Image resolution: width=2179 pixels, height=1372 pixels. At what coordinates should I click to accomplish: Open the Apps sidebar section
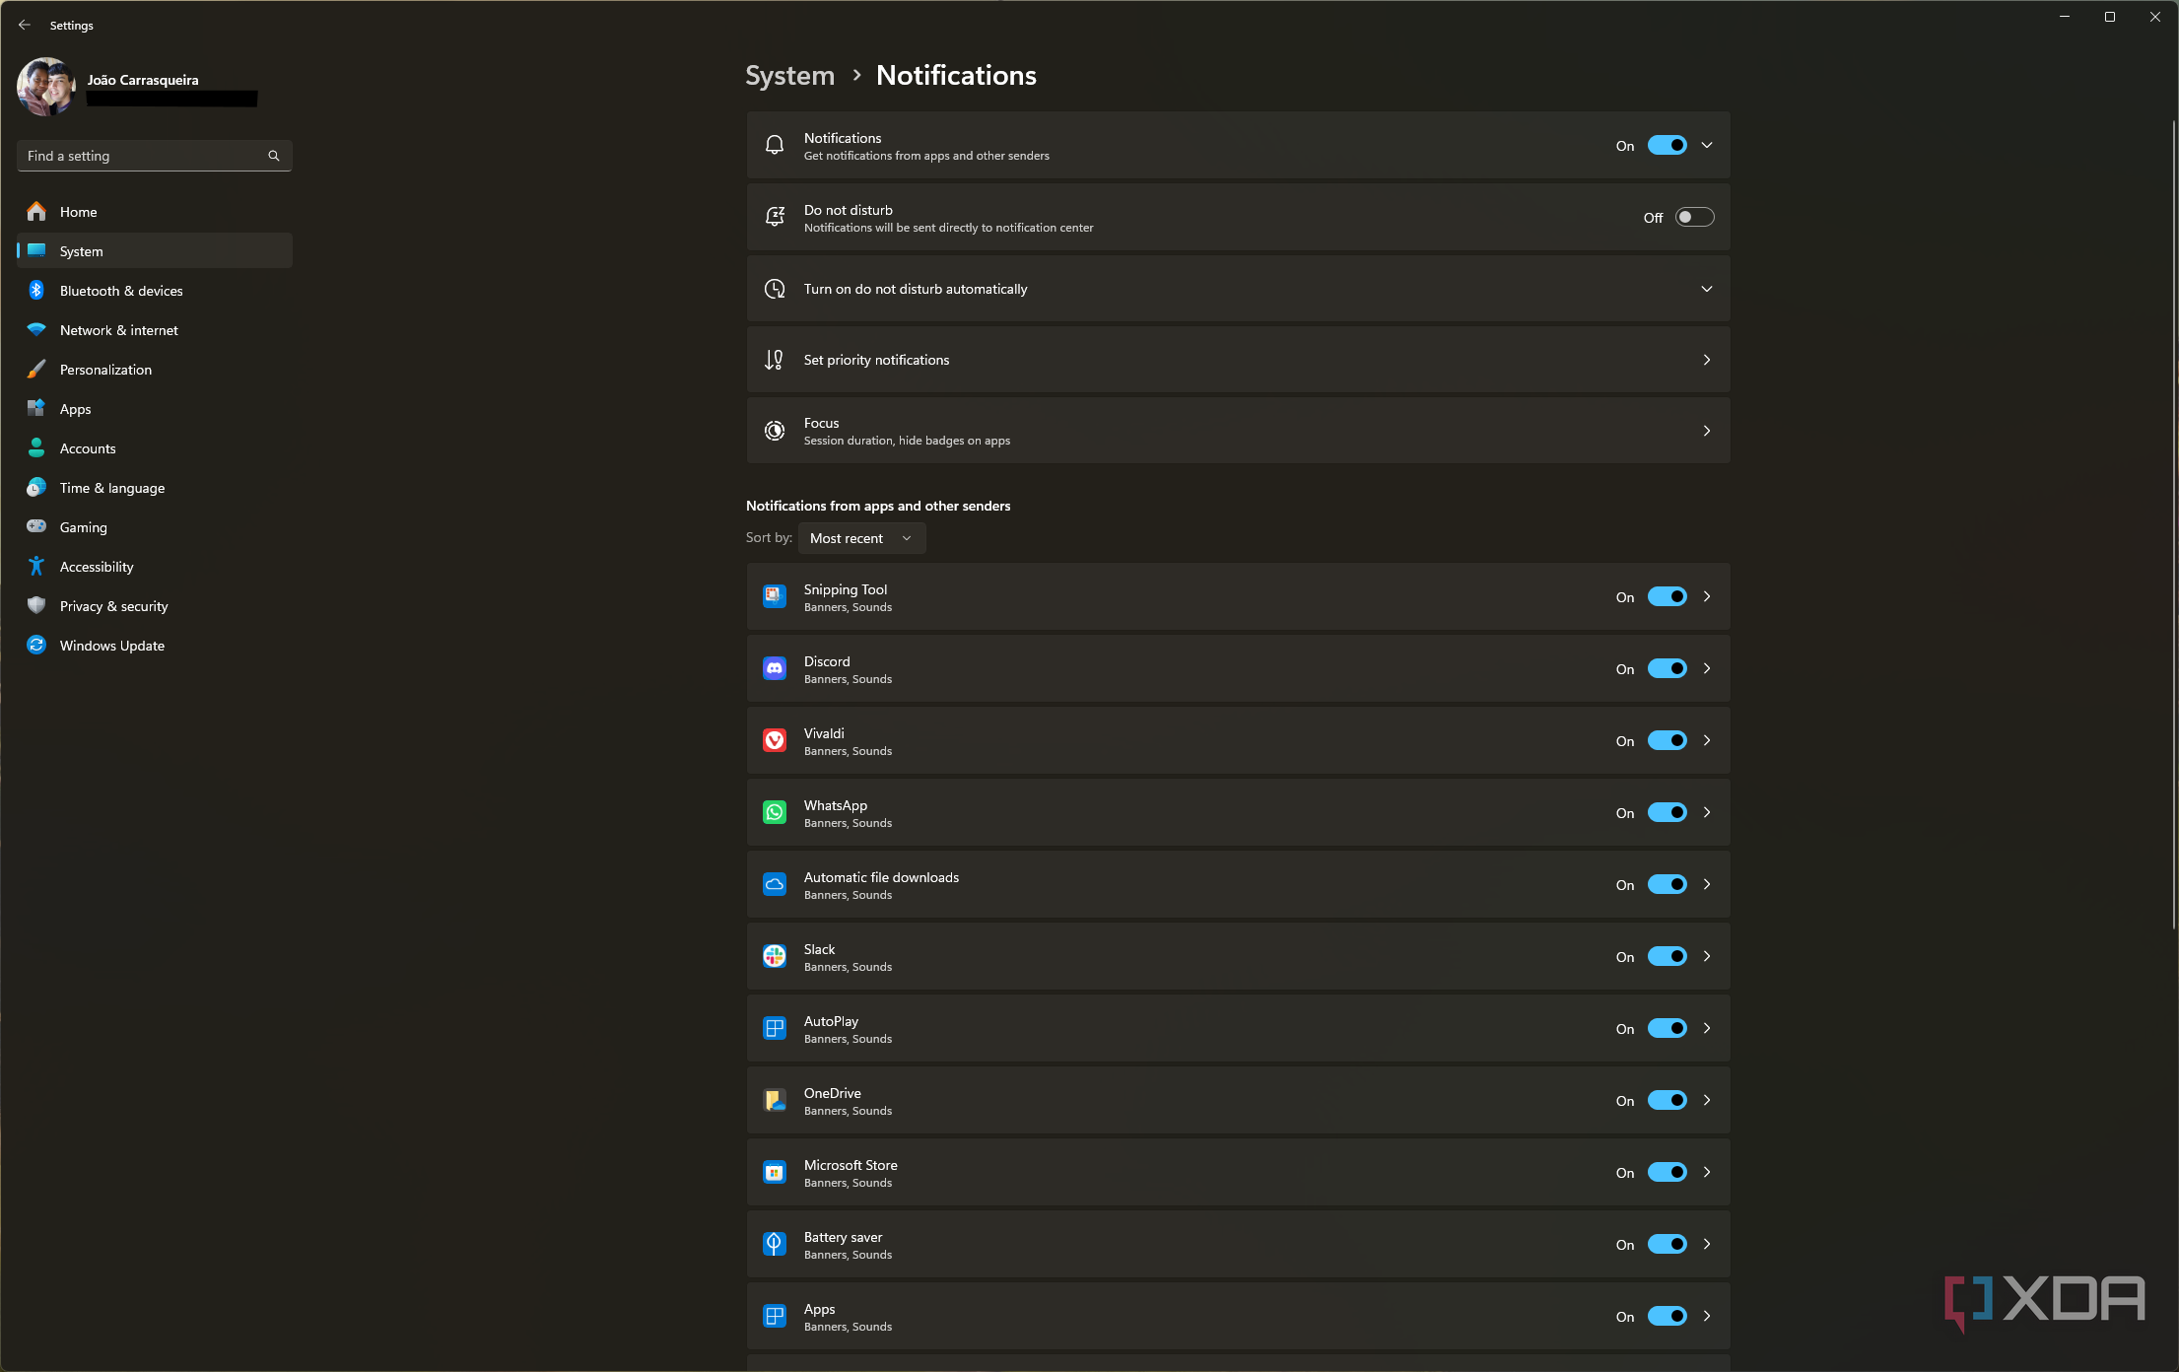[155, 409]
